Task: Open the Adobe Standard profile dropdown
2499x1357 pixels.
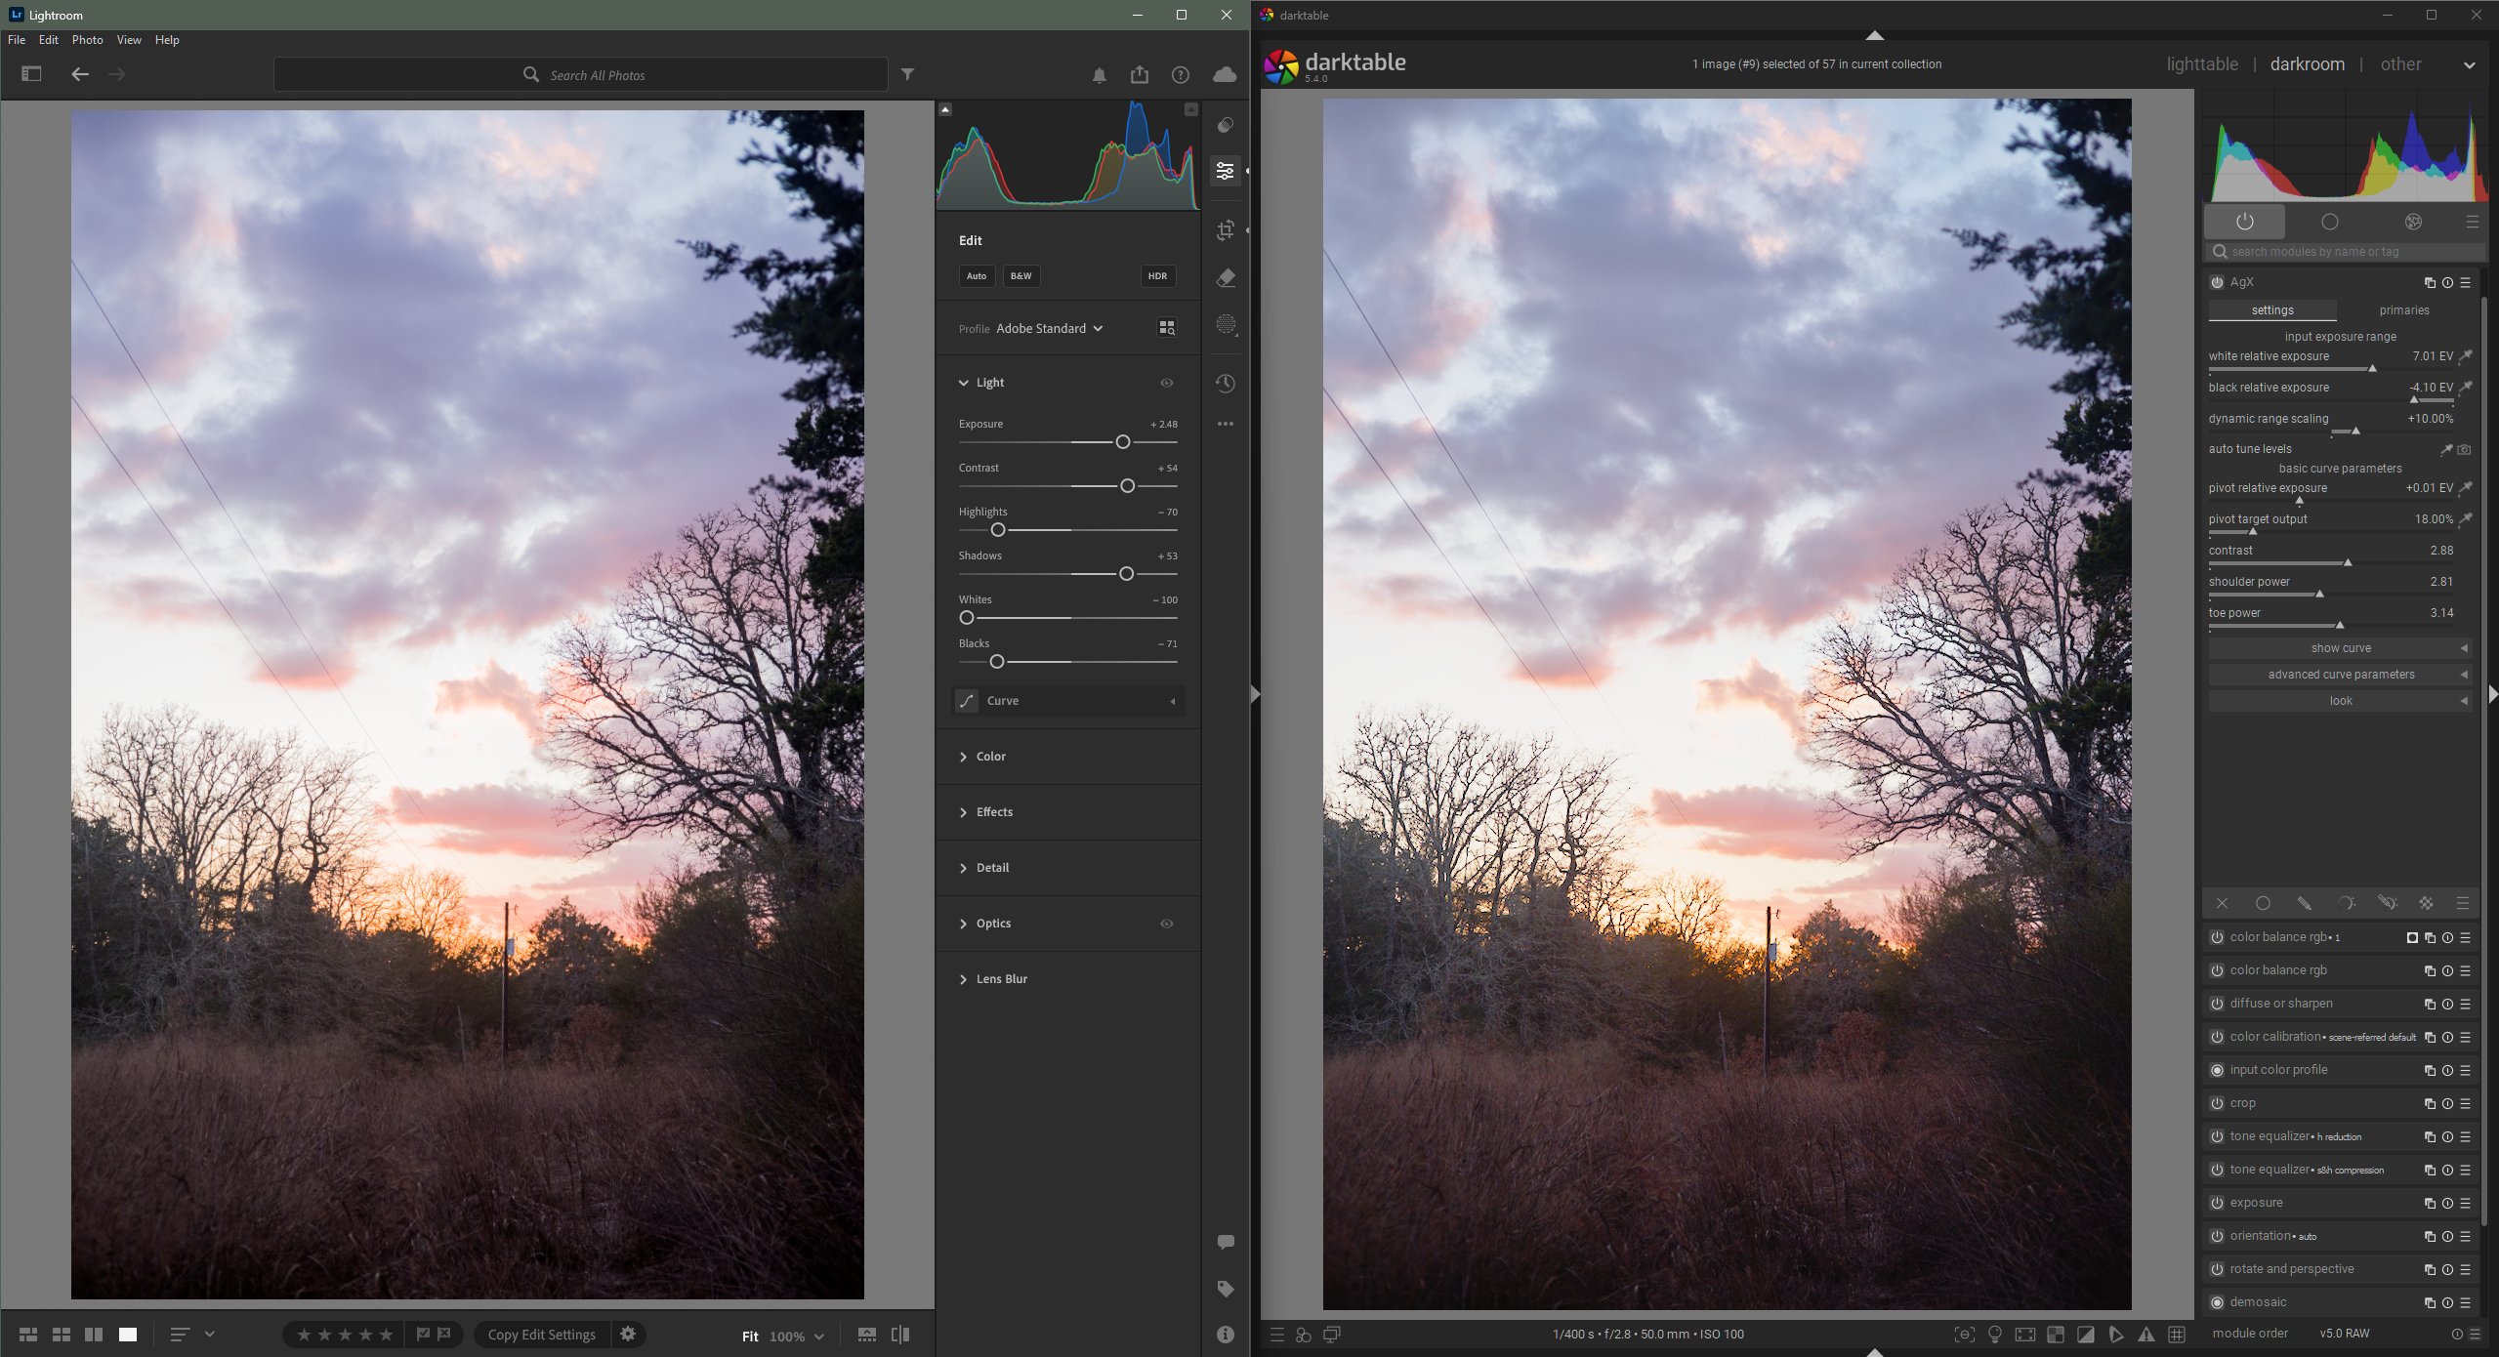Action: [x=1049, y=329]
